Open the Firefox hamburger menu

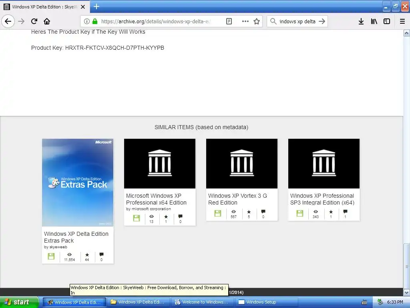402,21
